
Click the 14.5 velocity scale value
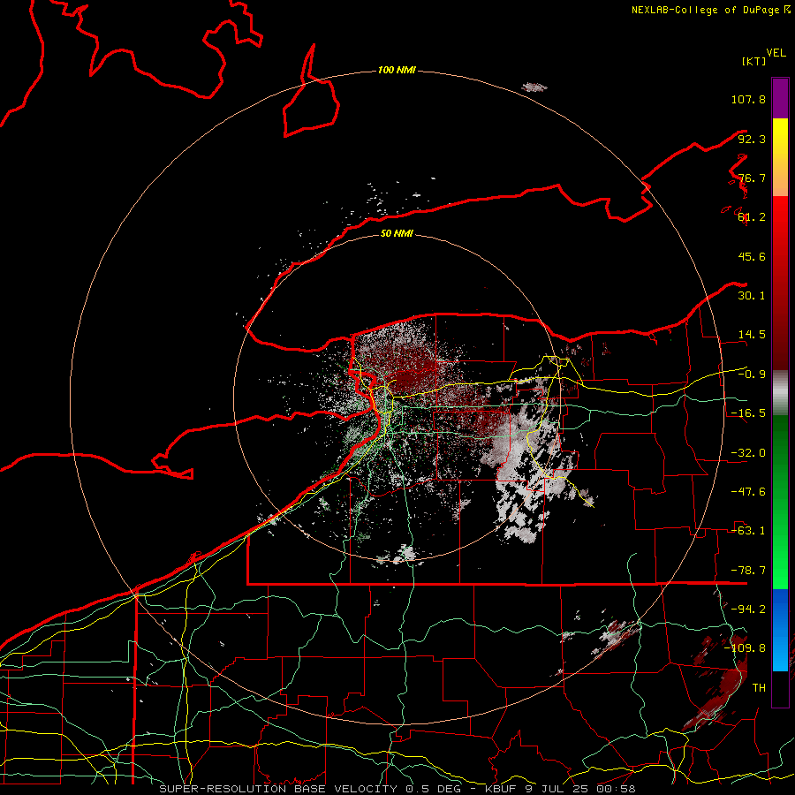point(752,335)
